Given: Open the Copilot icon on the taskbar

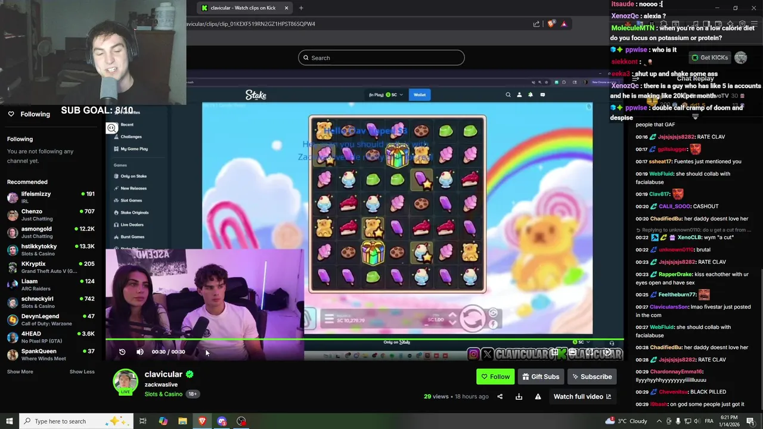Looking at the screenshot, I should coord(163,421).
